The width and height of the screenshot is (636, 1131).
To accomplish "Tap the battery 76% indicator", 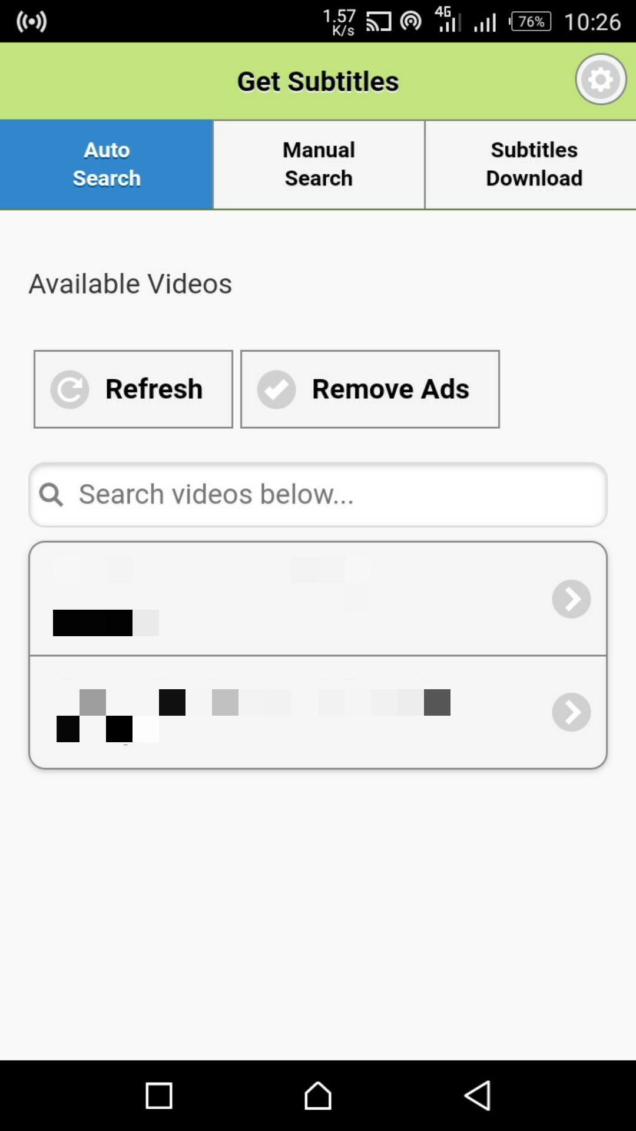I will [530, 22].
